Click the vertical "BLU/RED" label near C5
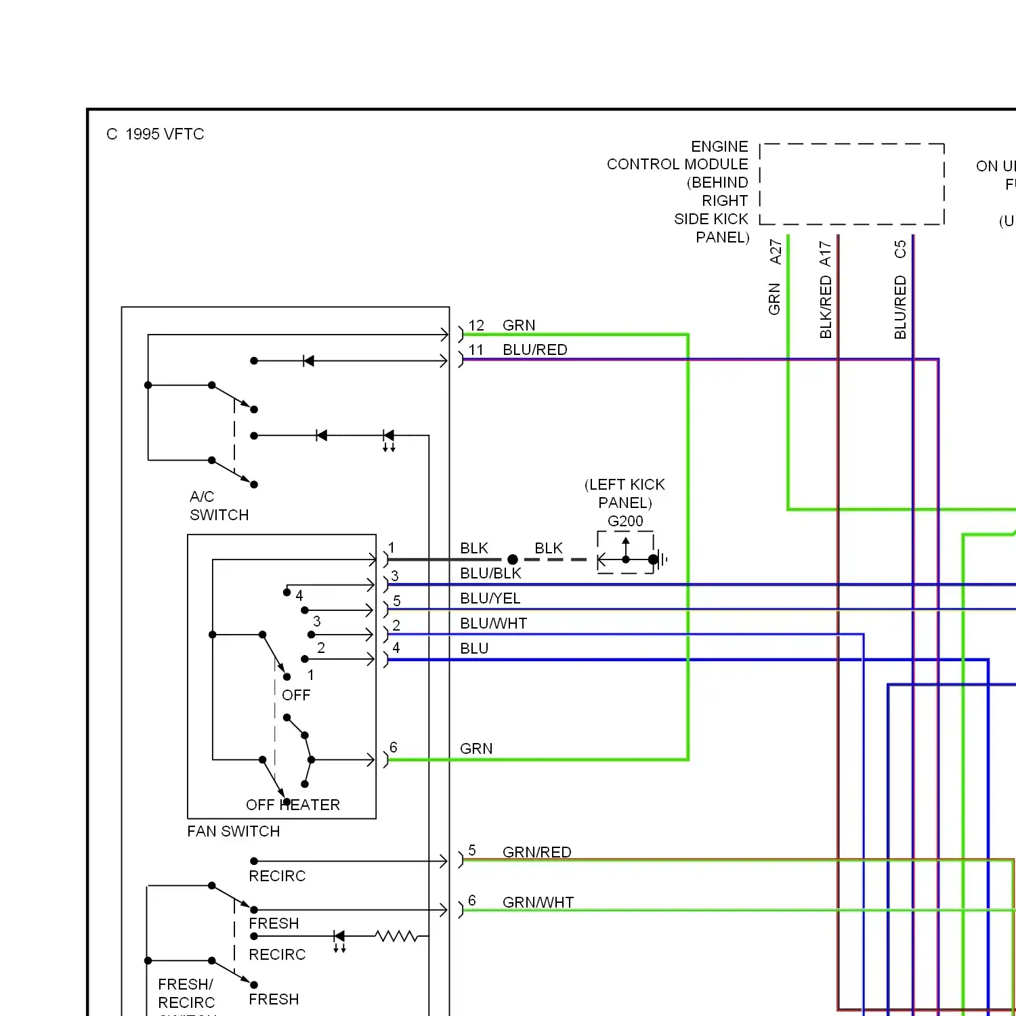The image size is (1016, 1016). (900, 308)
